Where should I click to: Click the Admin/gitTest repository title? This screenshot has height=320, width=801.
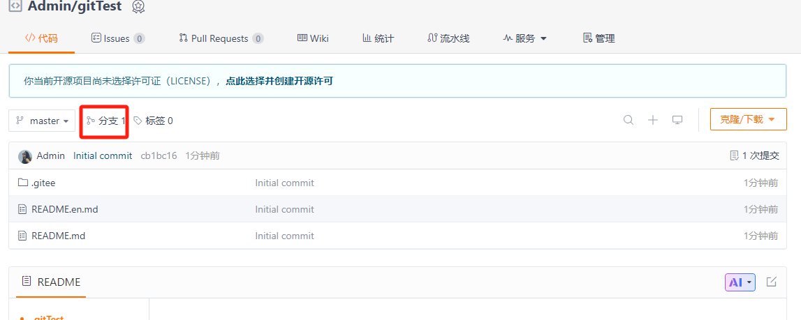coord(75,6)
